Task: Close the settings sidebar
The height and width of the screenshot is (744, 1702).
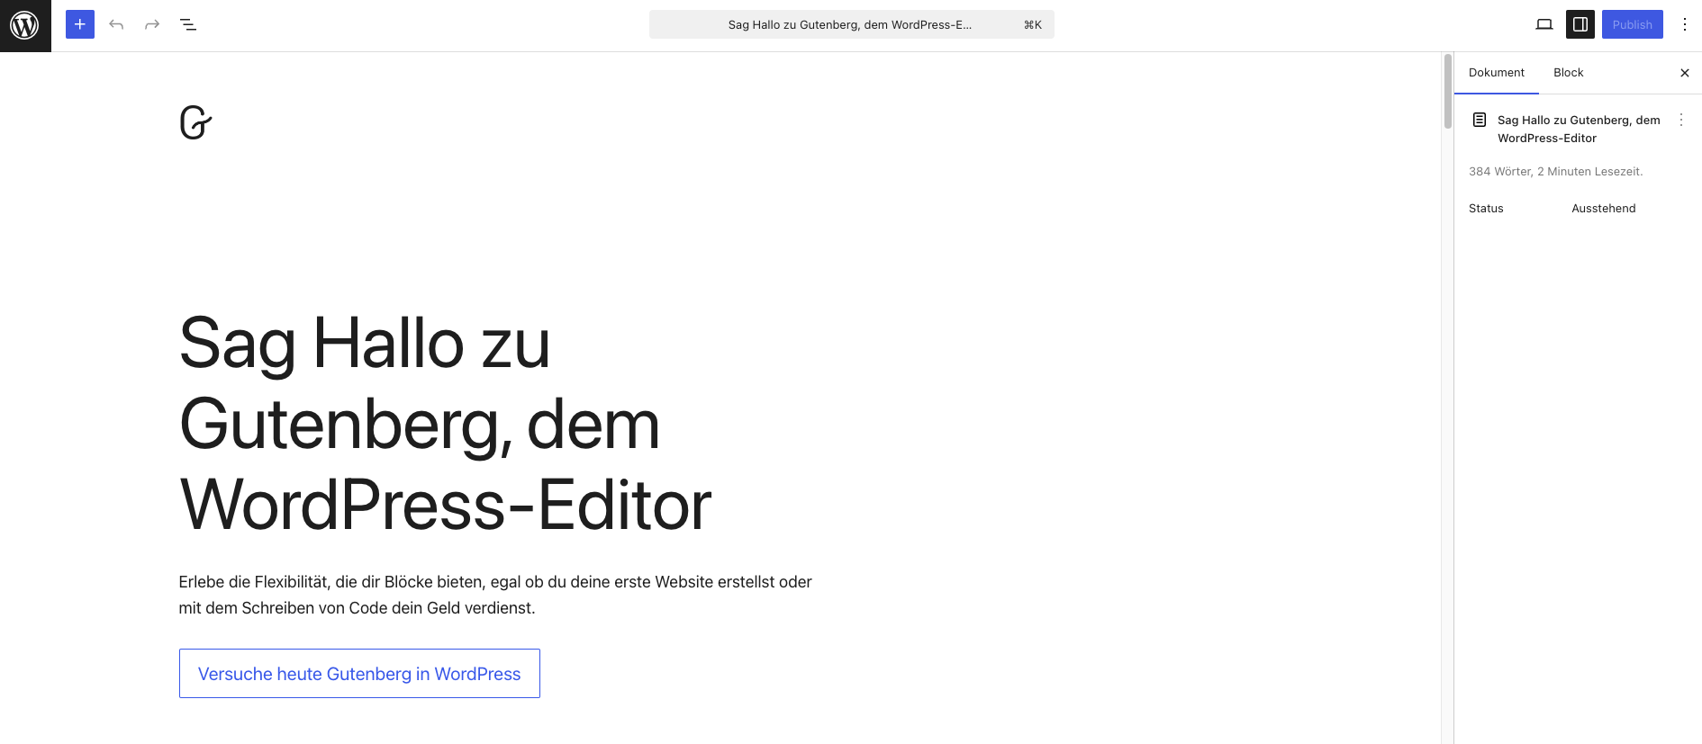Action: point(1685,73)
